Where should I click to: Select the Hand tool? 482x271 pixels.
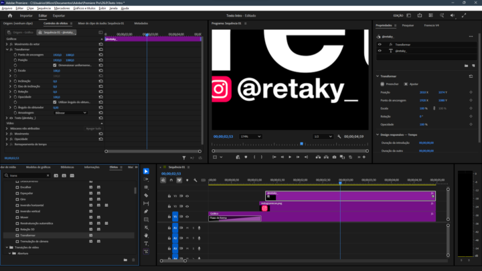pos(146,236)
